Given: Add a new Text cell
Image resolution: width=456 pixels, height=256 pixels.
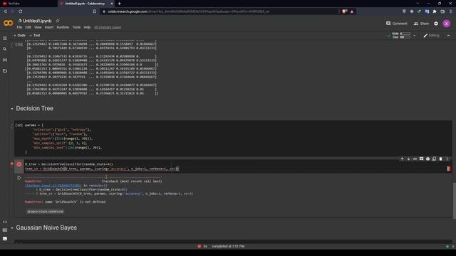Looking at the screenshot, I should [35, 36].
